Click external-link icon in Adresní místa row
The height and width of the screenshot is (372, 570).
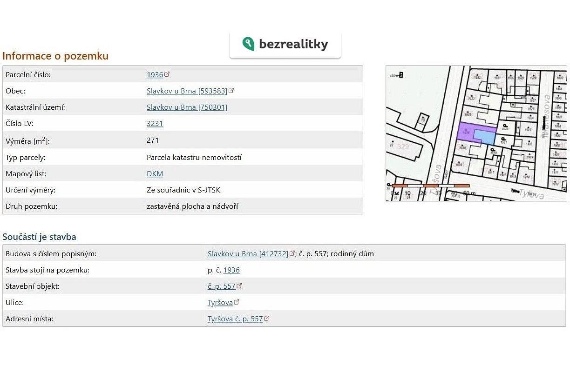pyautogui.click(x=267, y=319)
